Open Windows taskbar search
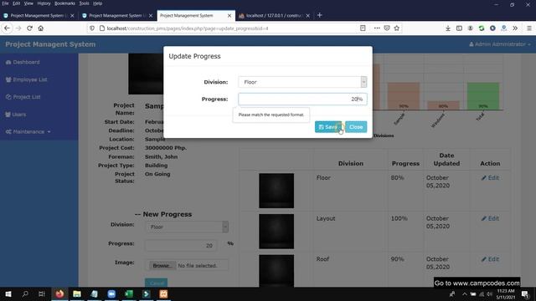The width and height of the screenshot is (536, 301). (x=25, y=293)
